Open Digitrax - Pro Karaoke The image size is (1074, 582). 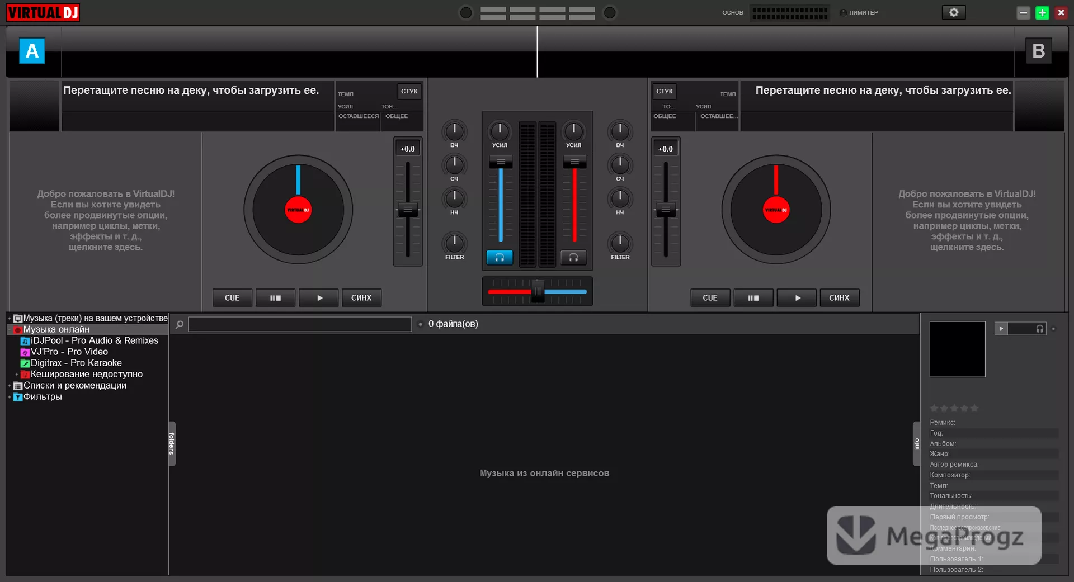click(76, 363)
